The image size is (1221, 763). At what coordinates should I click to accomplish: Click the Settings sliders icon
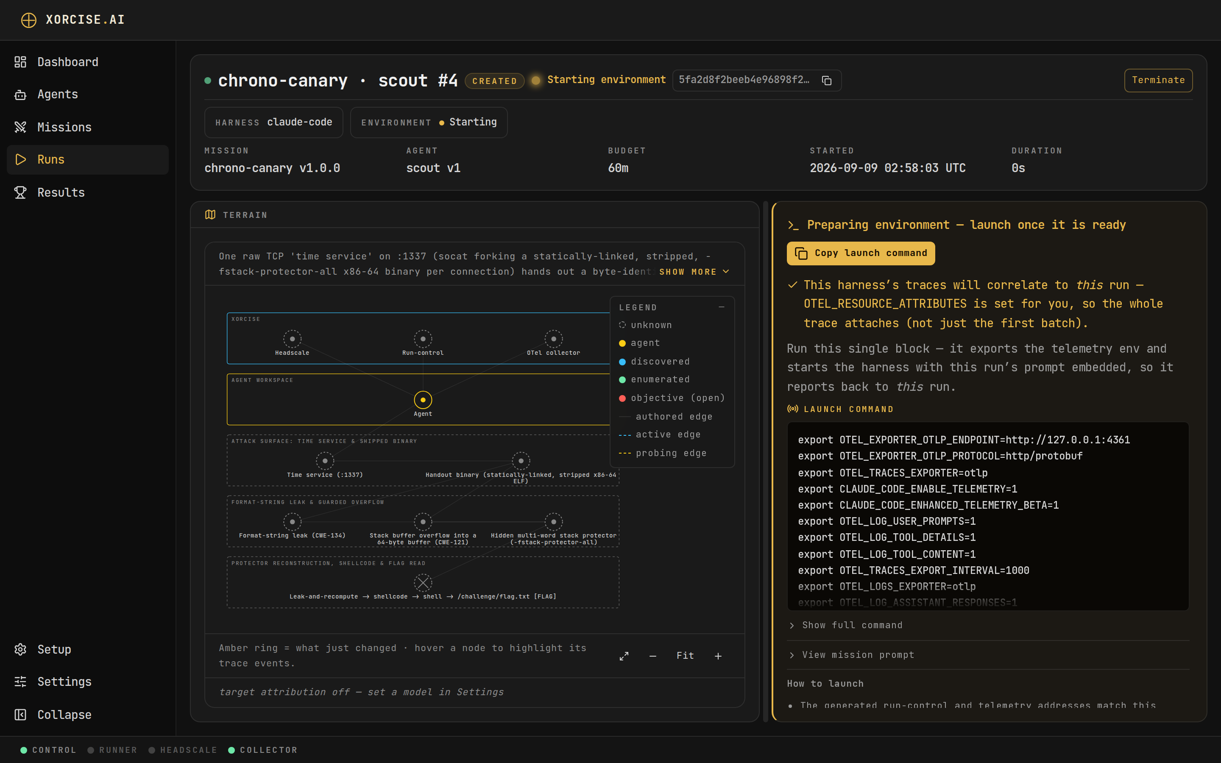click(x=20, y=682)
